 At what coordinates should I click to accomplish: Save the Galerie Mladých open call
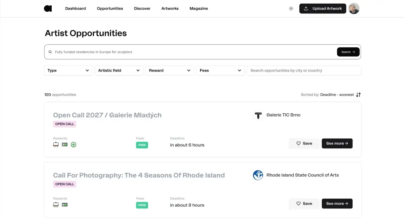pos(304,143)
